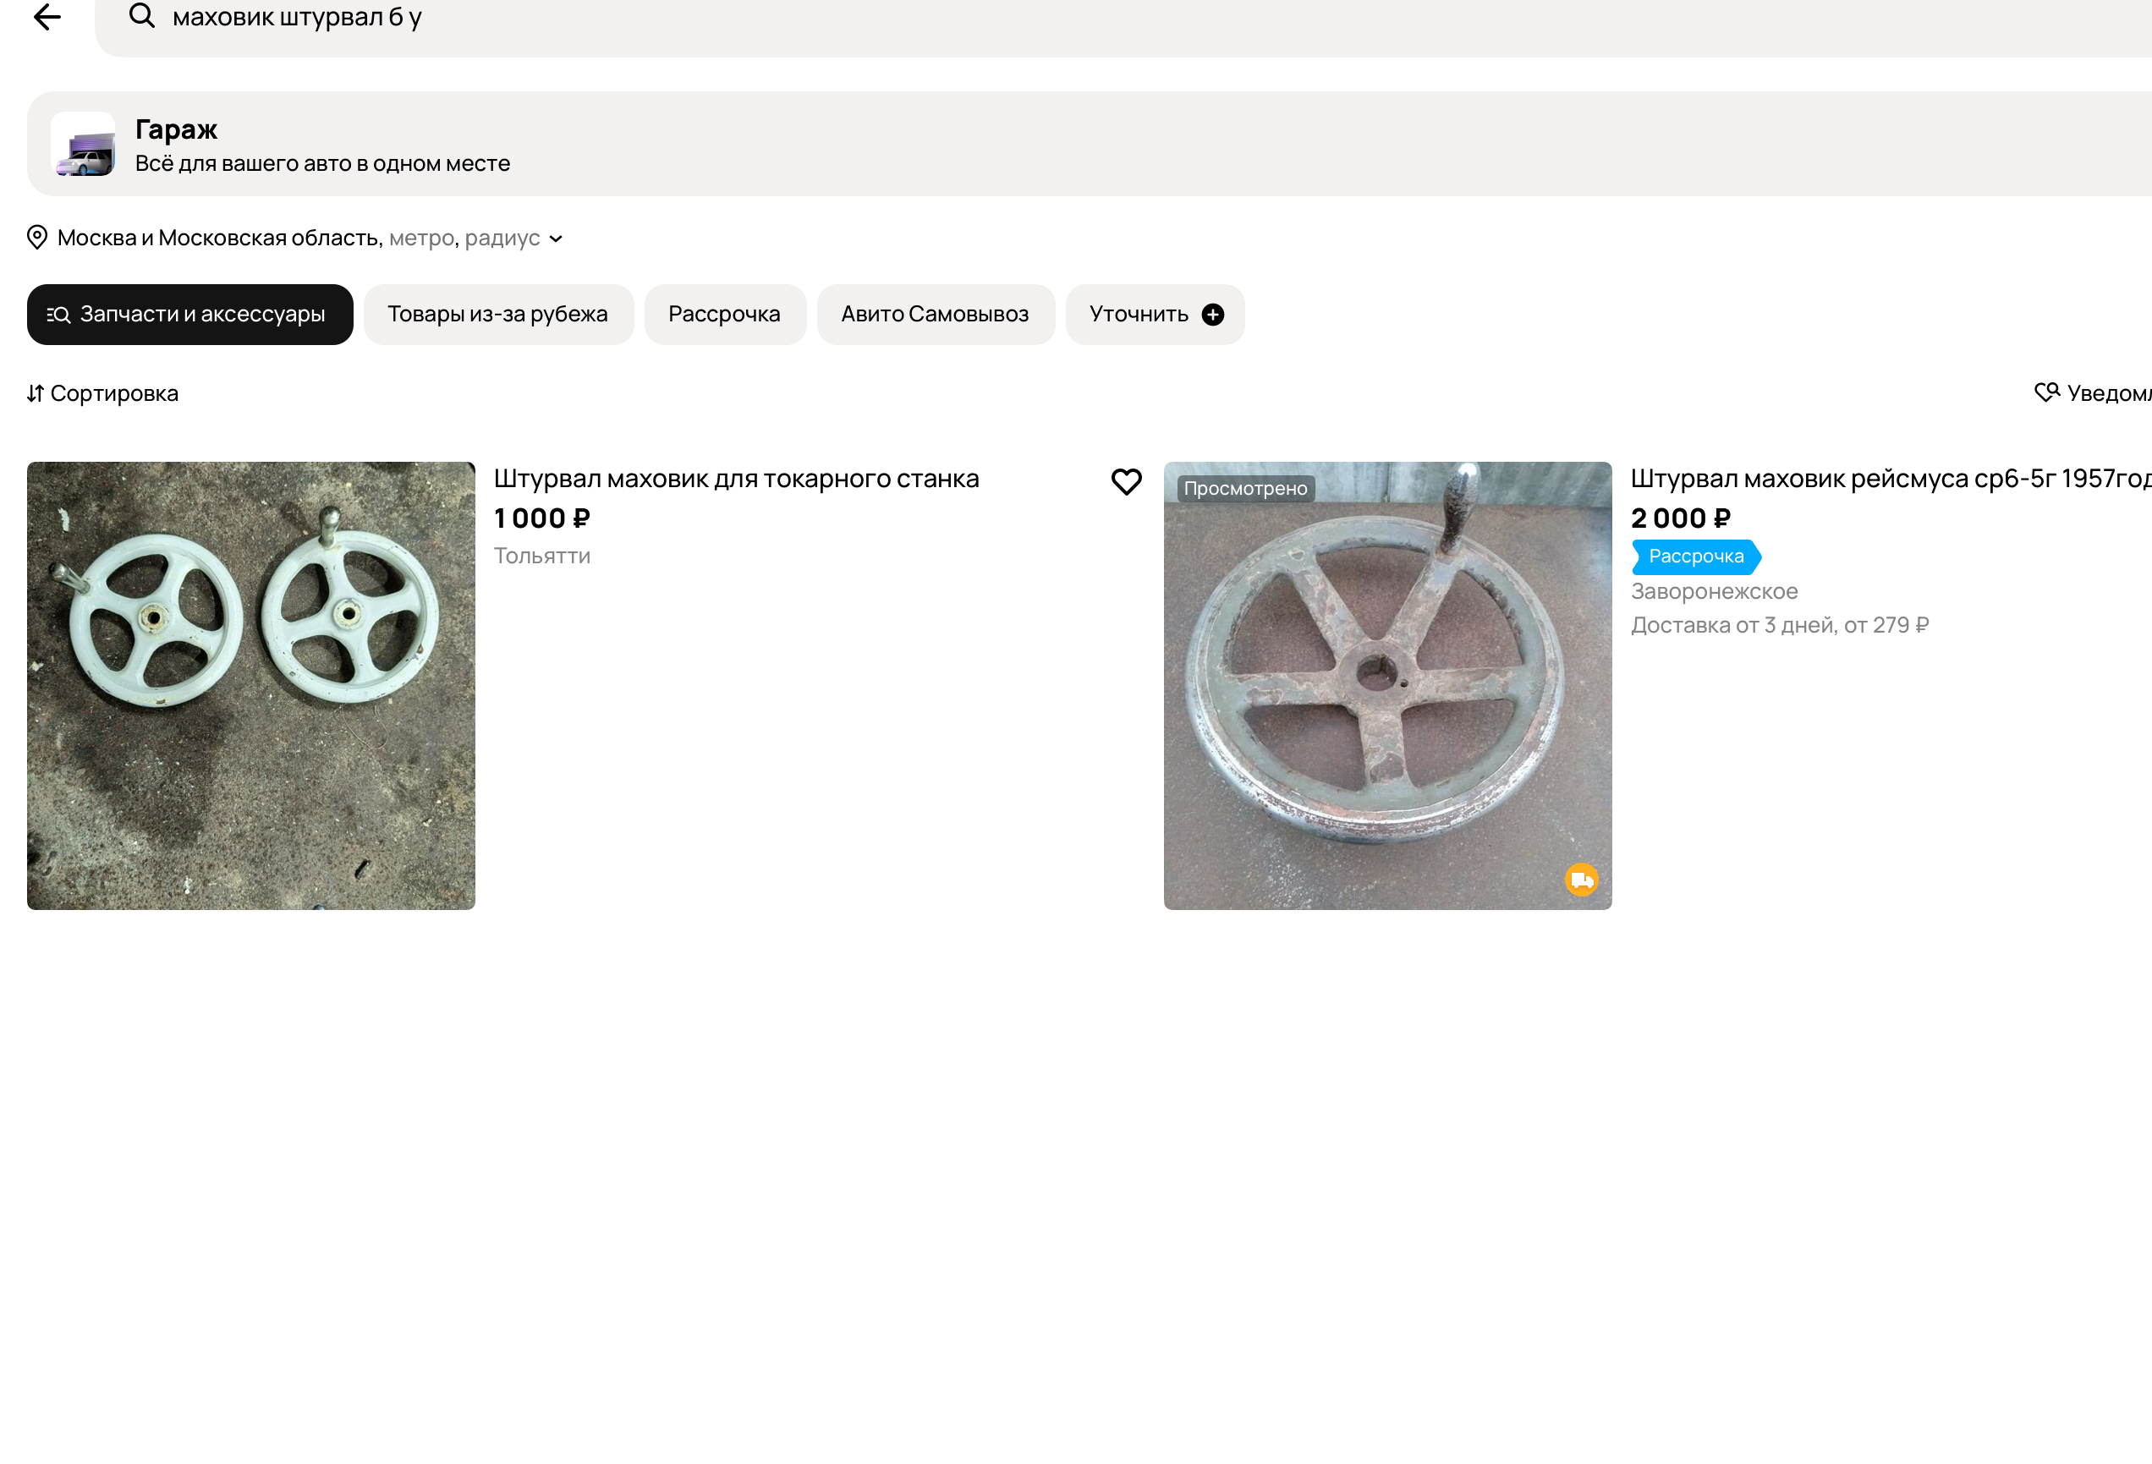Click the notification heart icon near Уведомления
Viewport: 2152px width, 1464px height.
click(2045, 392)
